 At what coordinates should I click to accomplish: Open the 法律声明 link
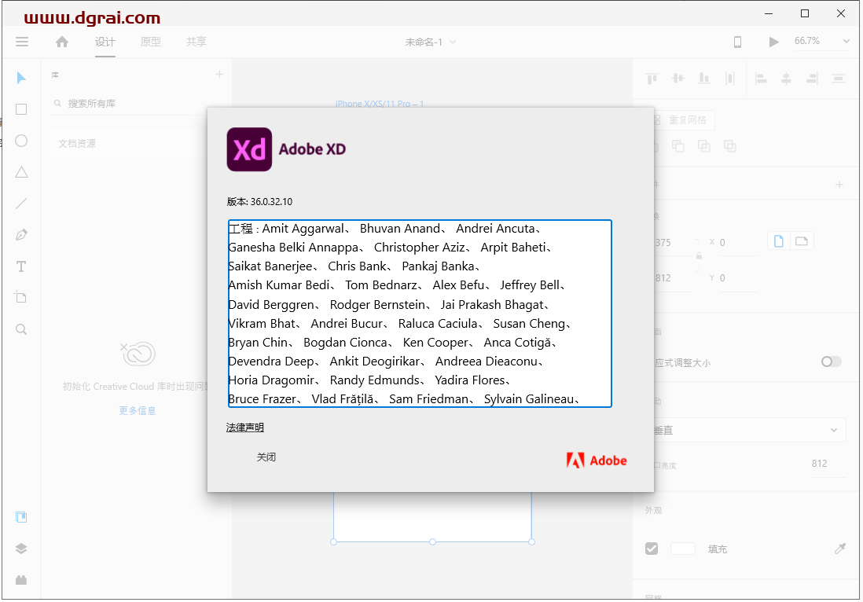[x=245, y=428]
